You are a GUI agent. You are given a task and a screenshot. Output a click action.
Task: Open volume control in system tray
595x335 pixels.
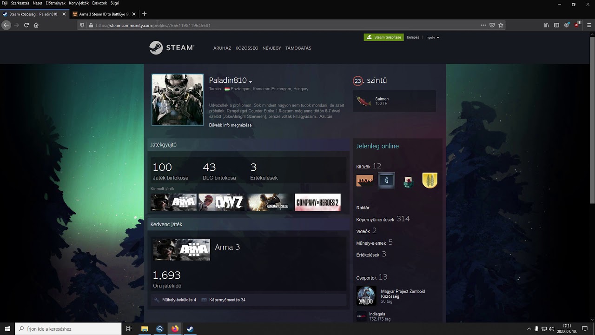[x=552, y=328]
